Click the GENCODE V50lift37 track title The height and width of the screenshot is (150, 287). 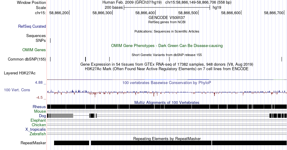point(167,17)
